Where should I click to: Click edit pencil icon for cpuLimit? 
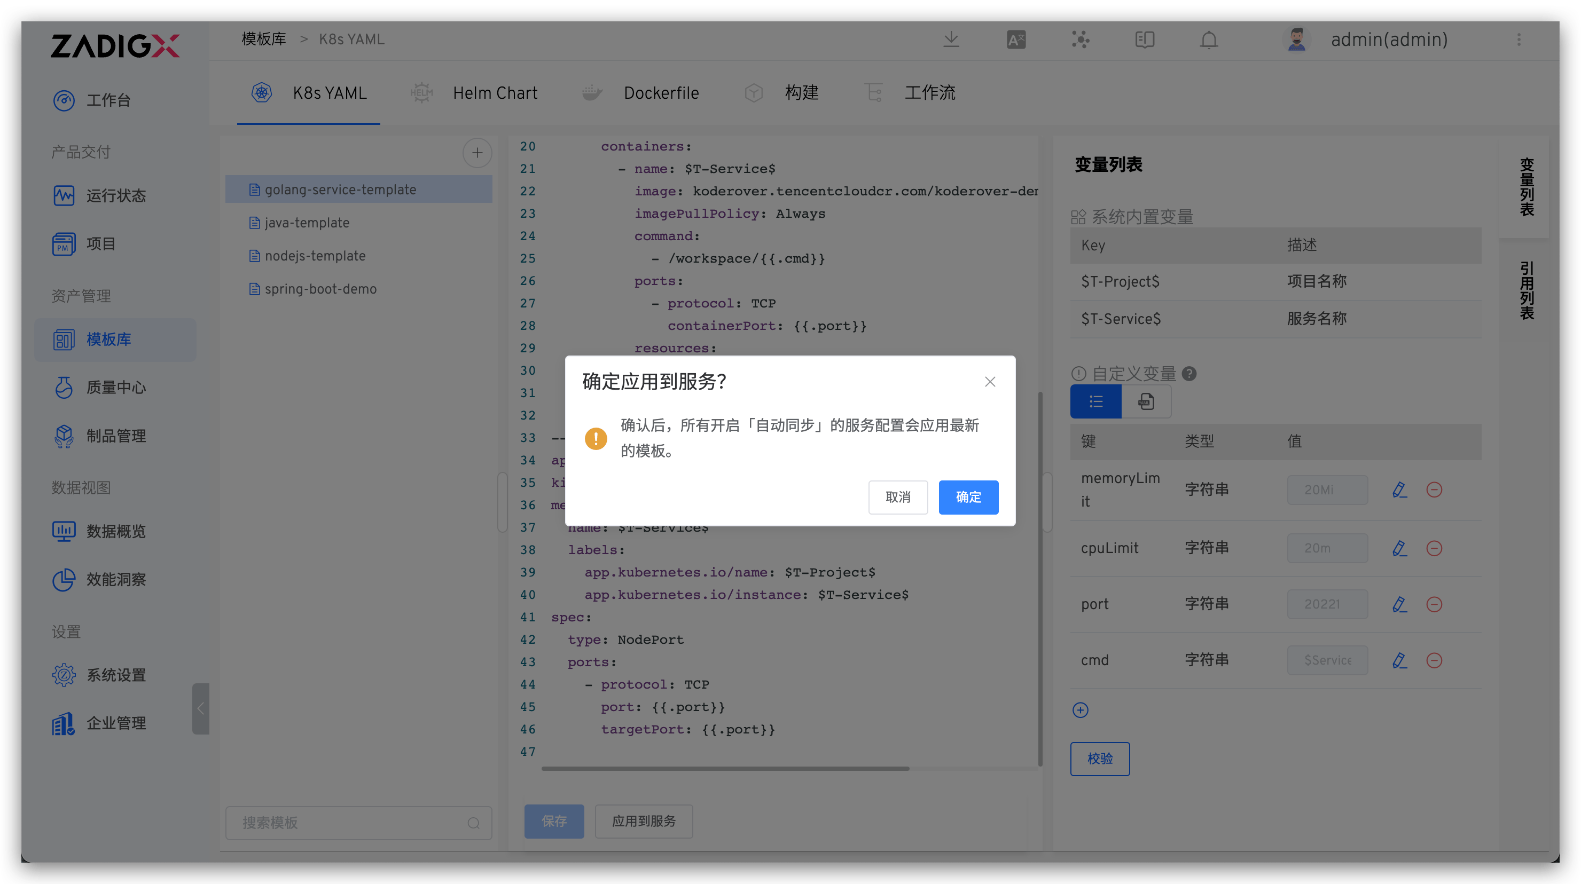pos(1399,548)
